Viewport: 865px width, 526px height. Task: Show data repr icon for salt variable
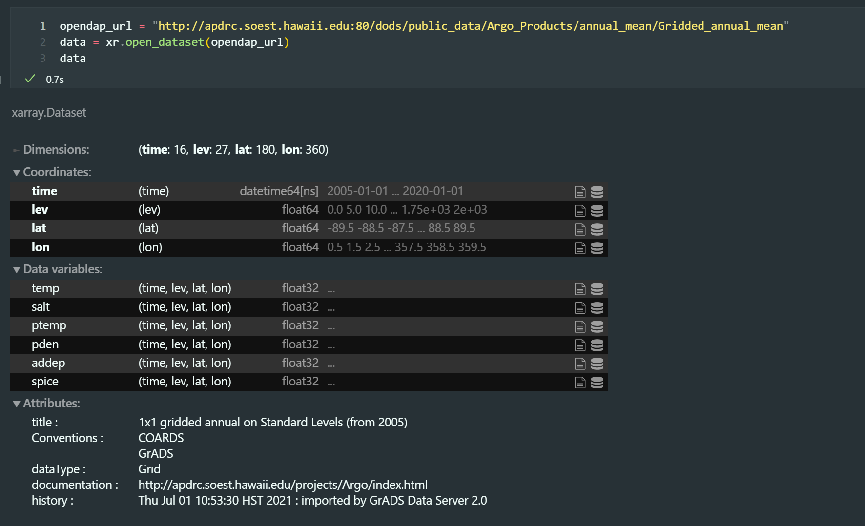[x=597, y=307]
